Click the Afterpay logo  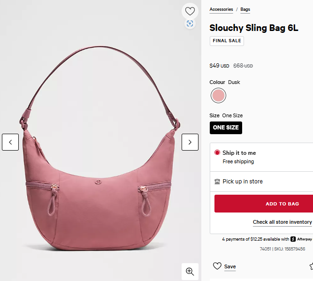click(x=301, y=239)
